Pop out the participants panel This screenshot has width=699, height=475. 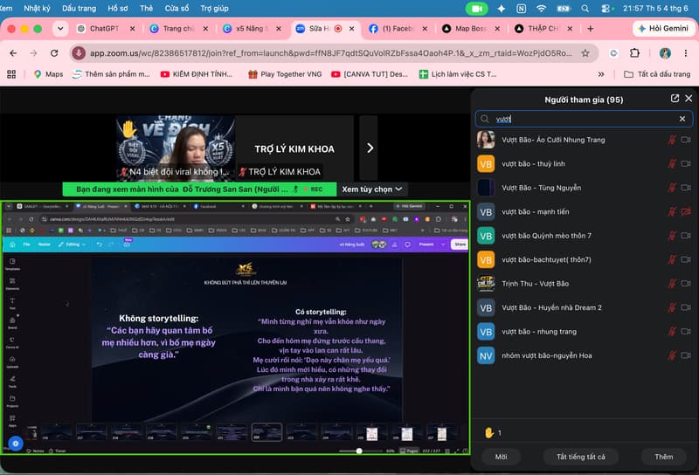coord(675,99)
